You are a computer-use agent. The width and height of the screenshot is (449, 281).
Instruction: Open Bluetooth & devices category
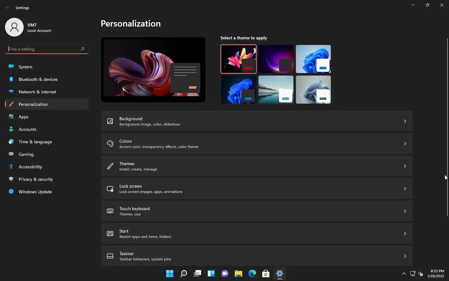(x=47, y=79)
